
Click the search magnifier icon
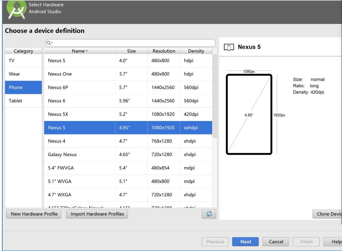[x=49, y=43]
